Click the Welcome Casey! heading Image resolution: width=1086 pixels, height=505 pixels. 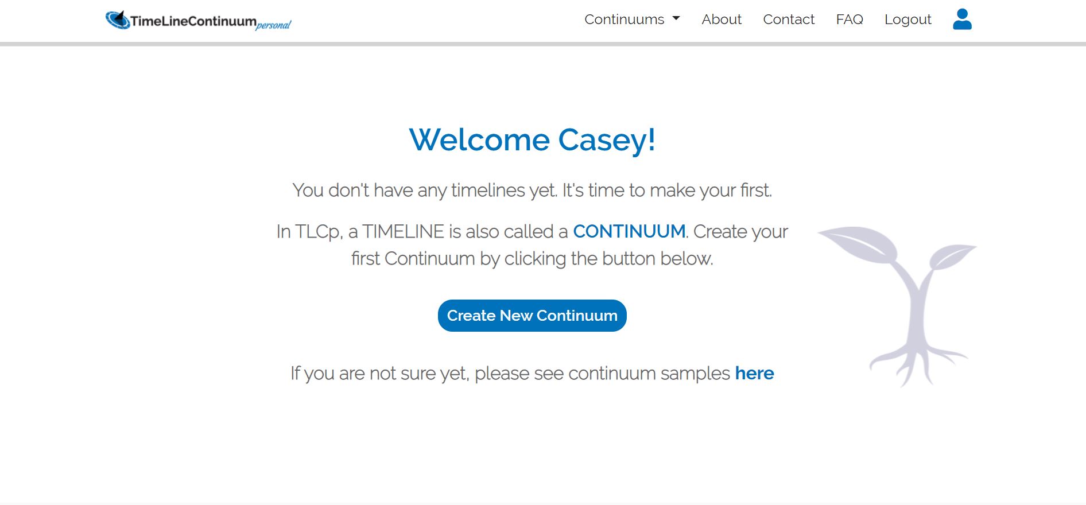[532, 140]
